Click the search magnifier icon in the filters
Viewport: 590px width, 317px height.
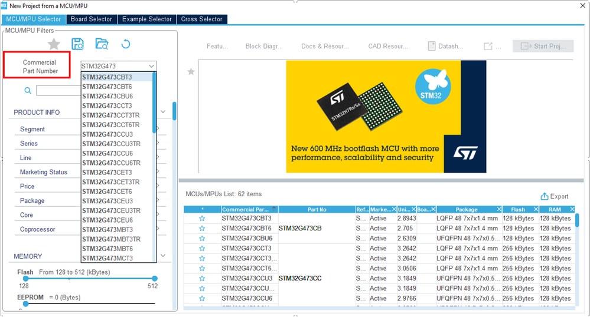(28, 91)
